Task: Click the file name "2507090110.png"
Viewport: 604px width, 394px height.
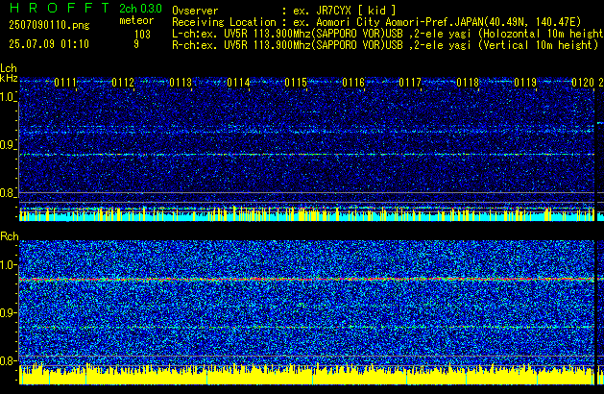Action: point(49,25)
